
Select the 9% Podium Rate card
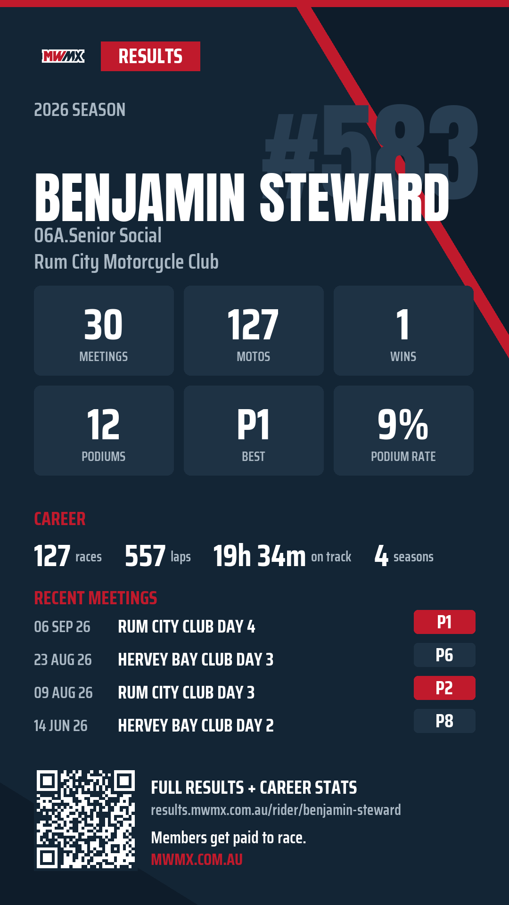pyautogui.click(x=403, y=430)
